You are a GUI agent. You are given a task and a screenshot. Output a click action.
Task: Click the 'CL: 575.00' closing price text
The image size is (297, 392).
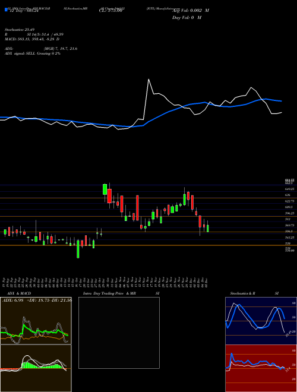(110, 11)
